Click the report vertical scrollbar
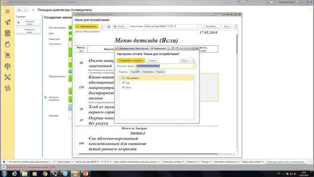This screenshot has width=314, height=177. click(x=237, y=92)
